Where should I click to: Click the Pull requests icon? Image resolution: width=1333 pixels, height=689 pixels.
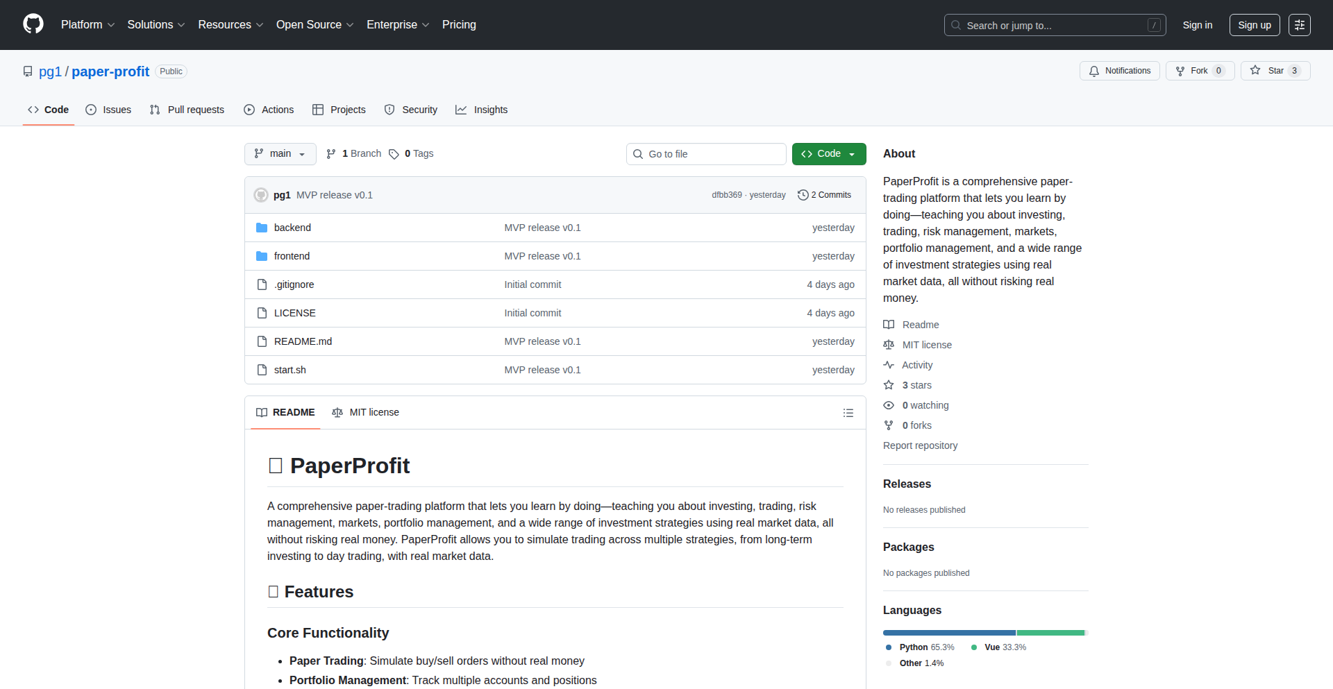tap(155, 110)
